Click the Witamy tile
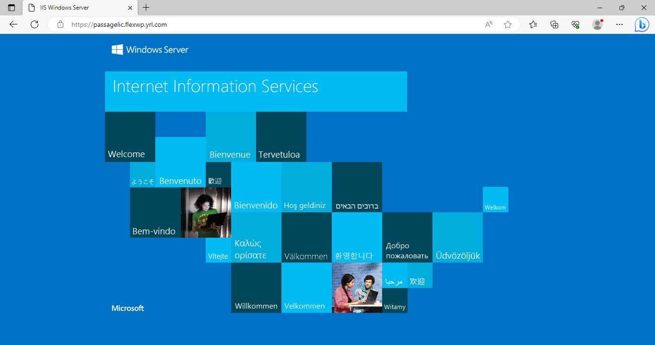 [x=395, y=300]
